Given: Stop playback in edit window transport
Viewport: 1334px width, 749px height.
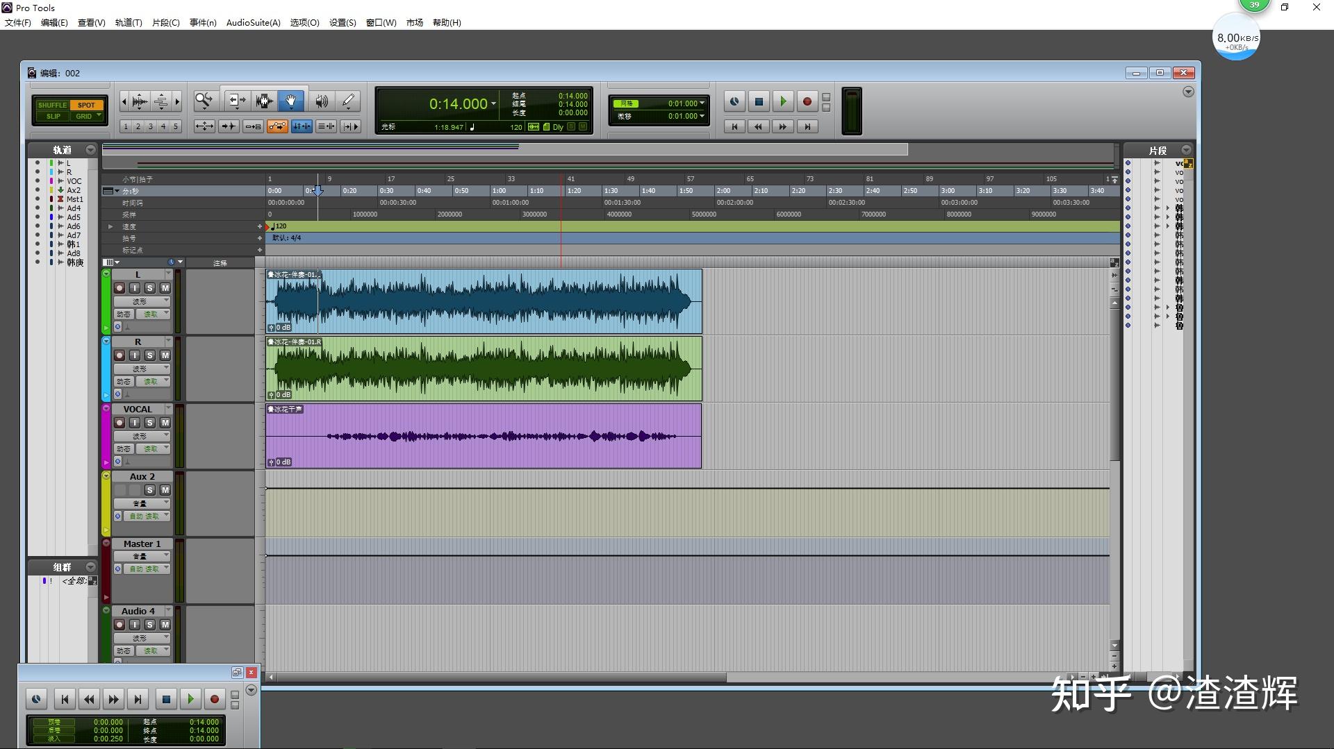Looking at the screenshot, I should (x=759, y=101).
